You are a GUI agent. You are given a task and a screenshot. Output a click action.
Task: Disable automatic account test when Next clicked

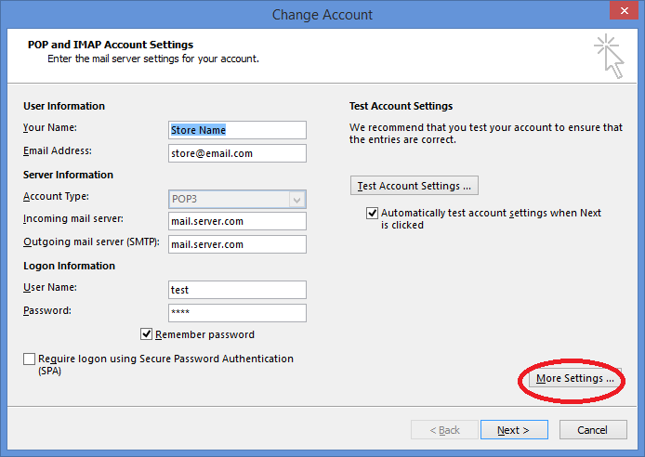tap(373, 214)
